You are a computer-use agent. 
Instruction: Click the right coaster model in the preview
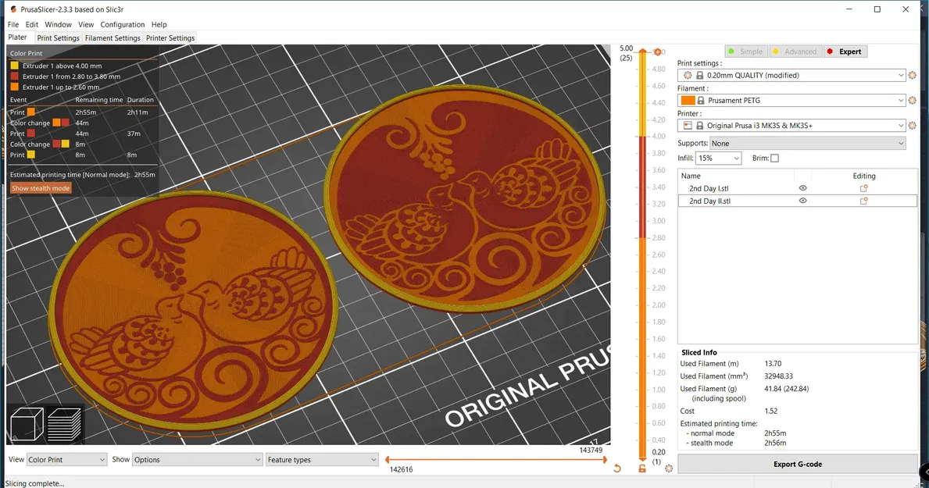coord(466,198)
